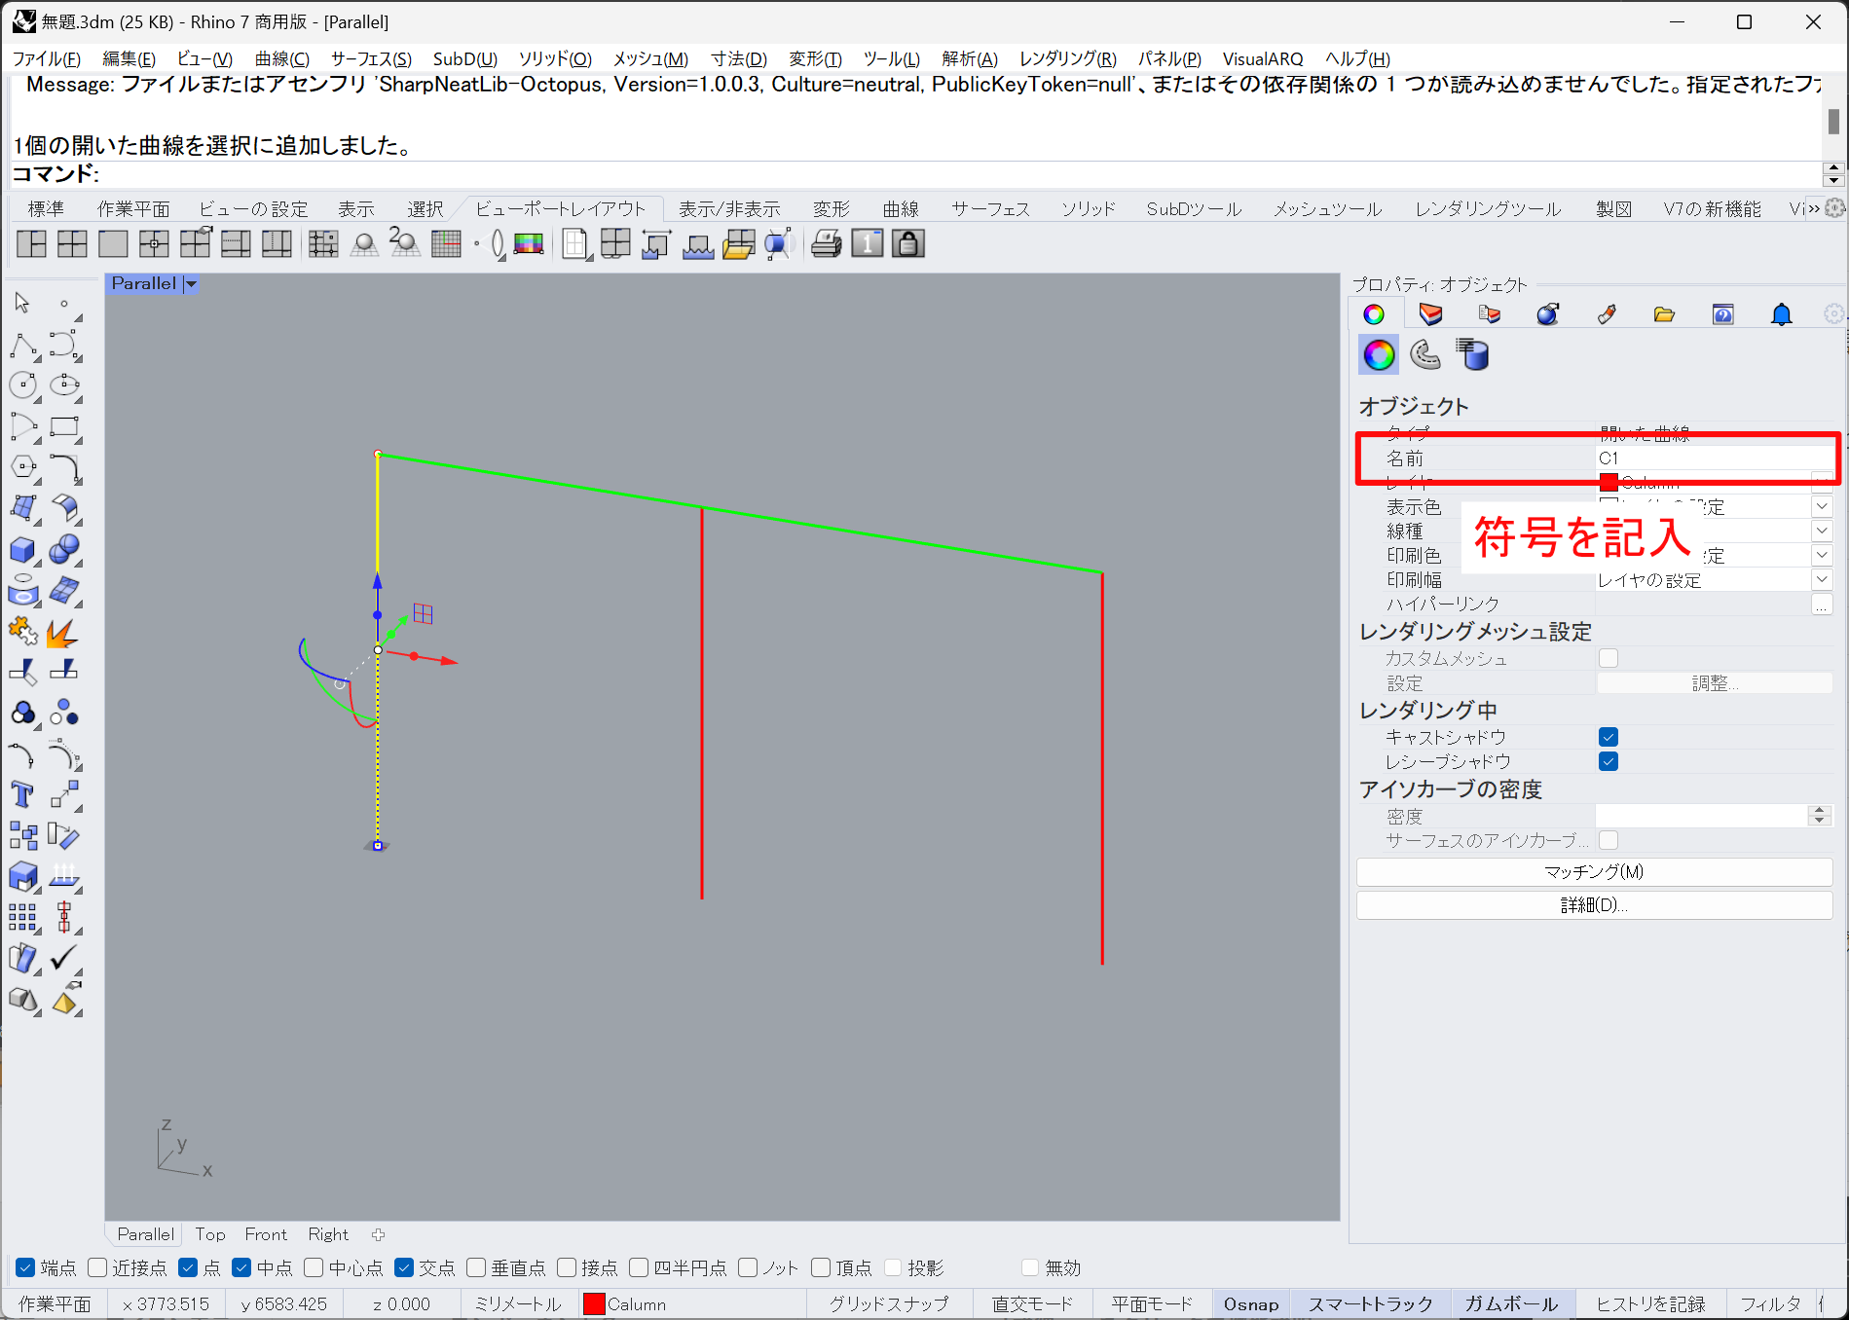The image size is (1849, 1320).
Task: Click the Box solid tool icon
Action: click(22, 550)
